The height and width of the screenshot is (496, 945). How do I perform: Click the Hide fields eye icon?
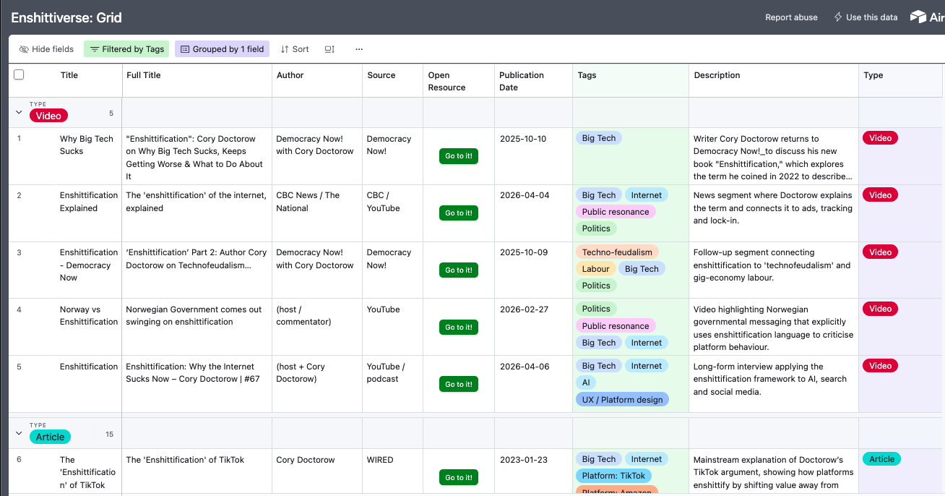pos(24,49)
